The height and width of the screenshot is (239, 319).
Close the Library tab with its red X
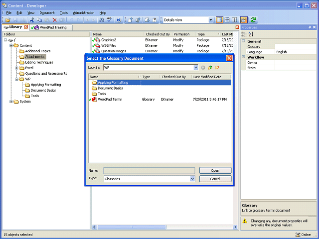(26, 26)
